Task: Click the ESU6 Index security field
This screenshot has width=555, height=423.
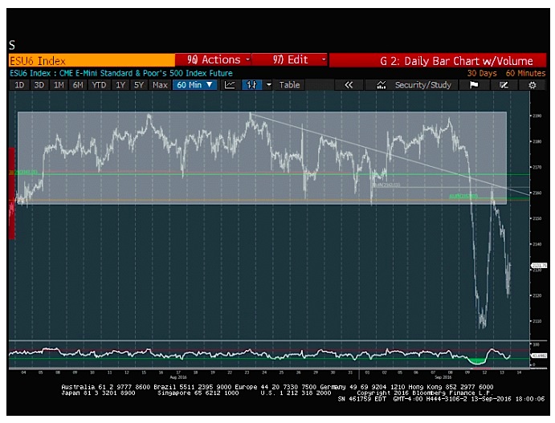Action: tap(92, 60)
